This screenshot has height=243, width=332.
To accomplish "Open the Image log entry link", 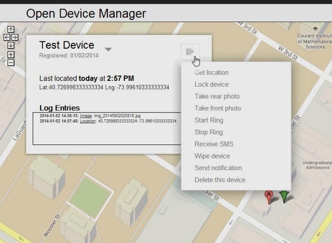I will click(x=86, y=116).
